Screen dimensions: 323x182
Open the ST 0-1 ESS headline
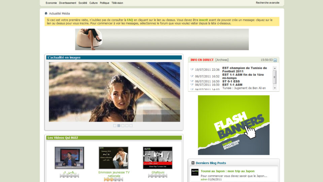click(x=231, y=81)
